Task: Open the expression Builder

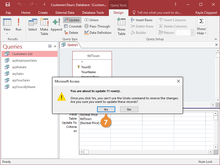Action: pyautogui.click(x=138, y=33)
